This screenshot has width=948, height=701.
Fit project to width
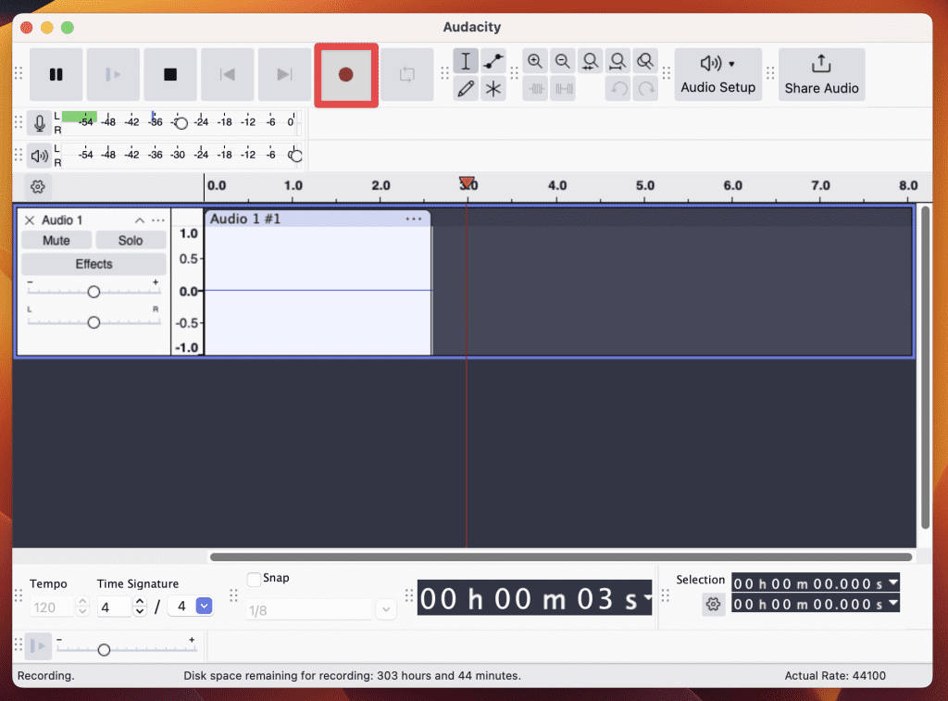(617, 61)
